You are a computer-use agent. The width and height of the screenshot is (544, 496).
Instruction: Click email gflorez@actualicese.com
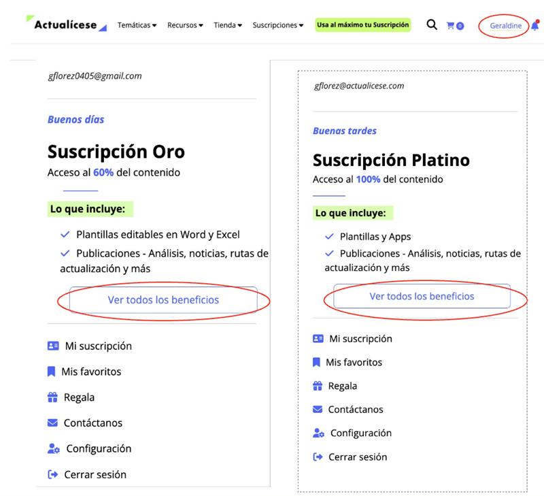359,86
